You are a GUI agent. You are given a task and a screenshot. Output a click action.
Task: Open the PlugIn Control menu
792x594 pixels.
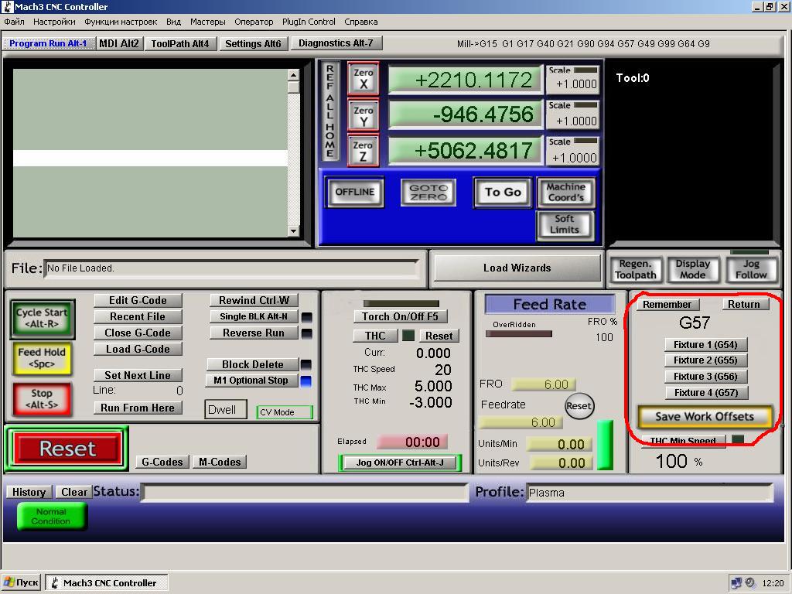coord(309,22)
